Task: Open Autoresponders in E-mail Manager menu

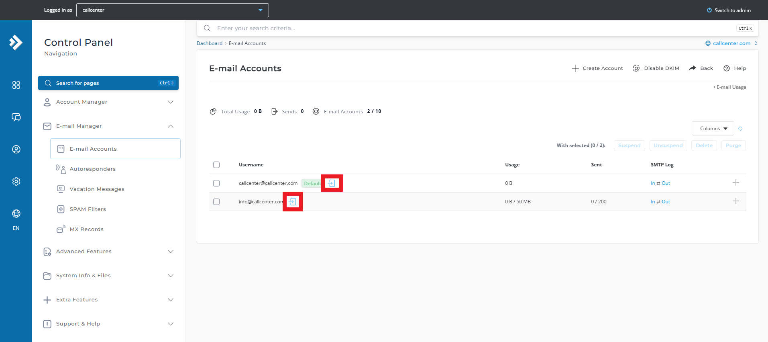Action: 92,169
